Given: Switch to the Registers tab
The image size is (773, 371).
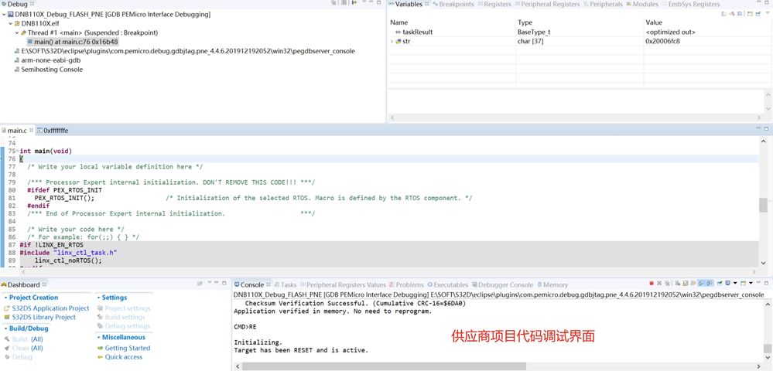Looking at the screenshot, I should tap(494, 4).
